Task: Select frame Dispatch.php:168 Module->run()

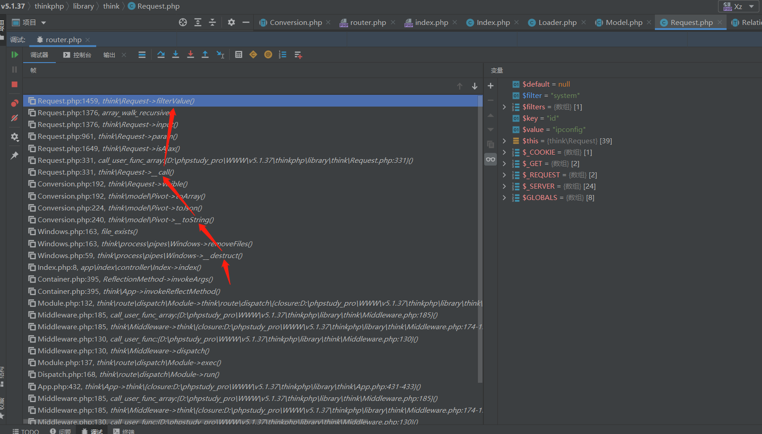Action: pos(252,375)
